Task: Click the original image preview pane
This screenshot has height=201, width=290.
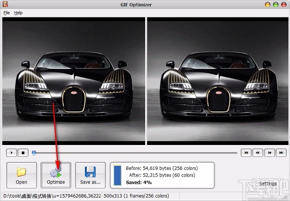Action: pos(74,81)
